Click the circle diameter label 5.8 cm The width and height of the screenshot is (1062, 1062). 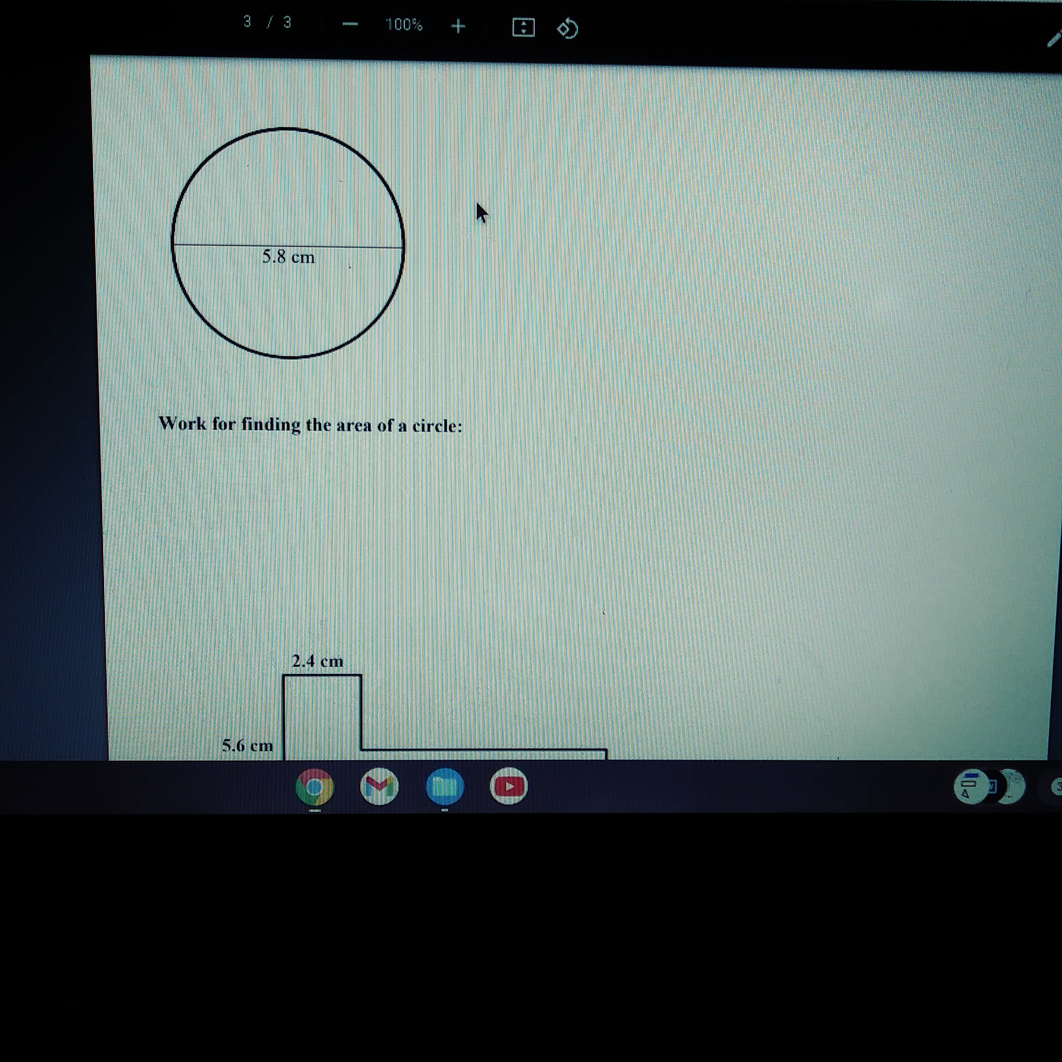289,257
